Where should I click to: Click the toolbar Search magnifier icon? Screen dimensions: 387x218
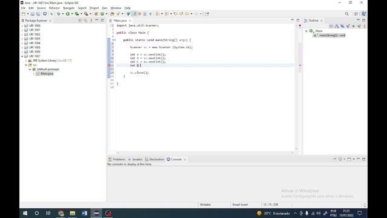coord(346,14)
